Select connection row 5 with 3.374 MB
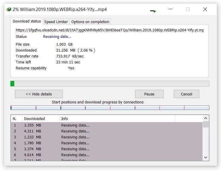Viewport: 221px width, 171px height. coord(106,149)
